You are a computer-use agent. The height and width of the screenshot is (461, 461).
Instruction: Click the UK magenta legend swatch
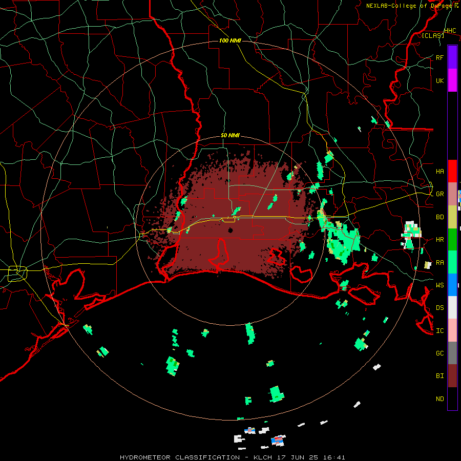coord(452,80)
